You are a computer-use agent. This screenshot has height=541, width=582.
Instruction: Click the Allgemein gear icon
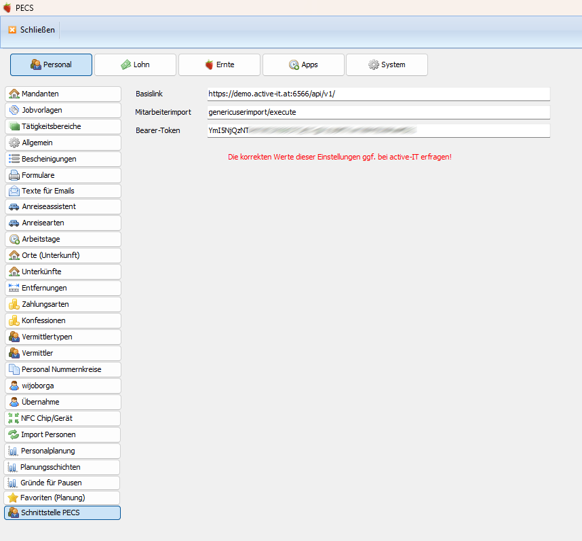pos(14,143)
